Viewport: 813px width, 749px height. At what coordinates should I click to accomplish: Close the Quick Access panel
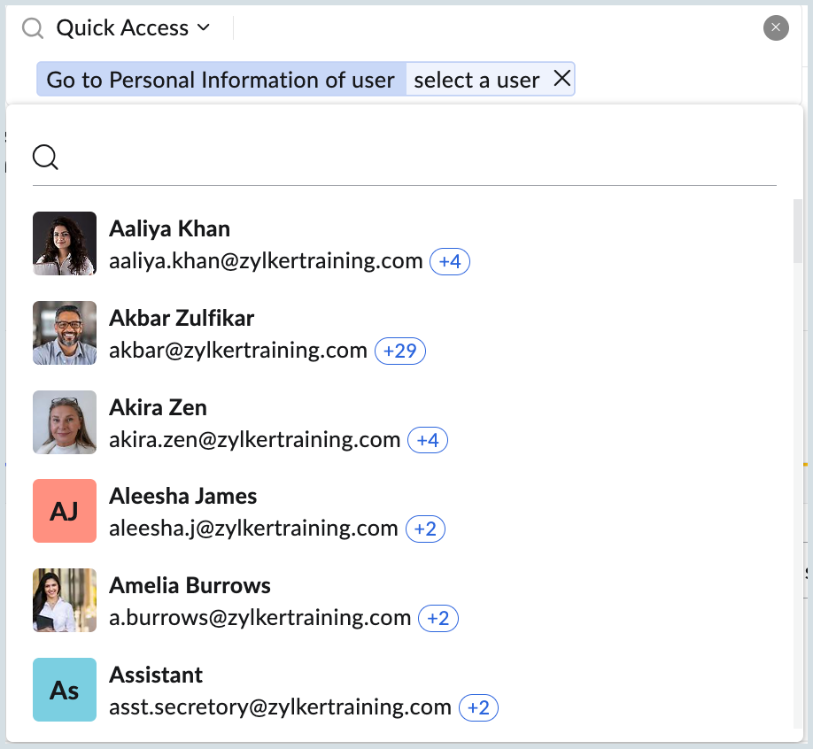(776, 27)
